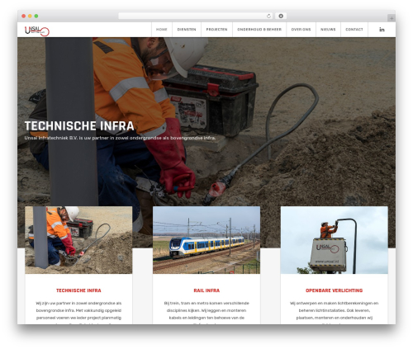Click the hero subtitle about Unsal Infratechniek B.V.
The height and width of the screenshot is (349, 413).
point(120,138)
